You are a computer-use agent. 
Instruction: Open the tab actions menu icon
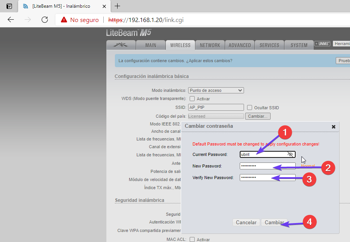coord(9,6)
